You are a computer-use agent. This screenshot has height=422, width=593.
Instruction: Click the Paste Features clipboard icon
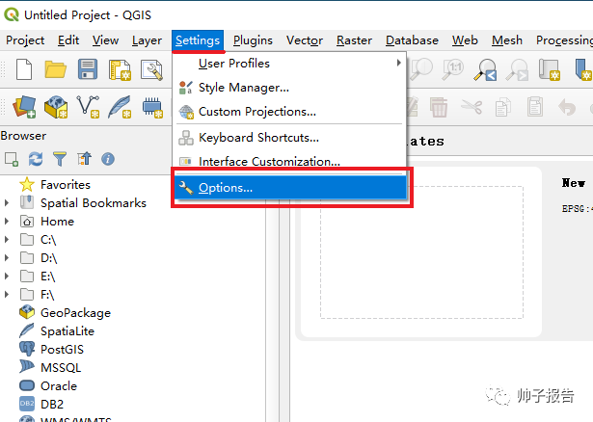coord(535,107)
